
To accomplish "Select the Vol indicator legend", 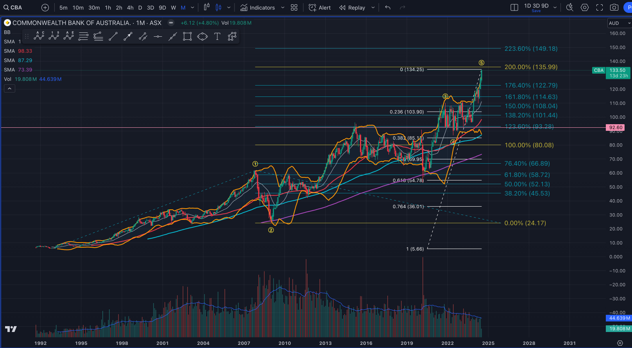I will point(32,79).
